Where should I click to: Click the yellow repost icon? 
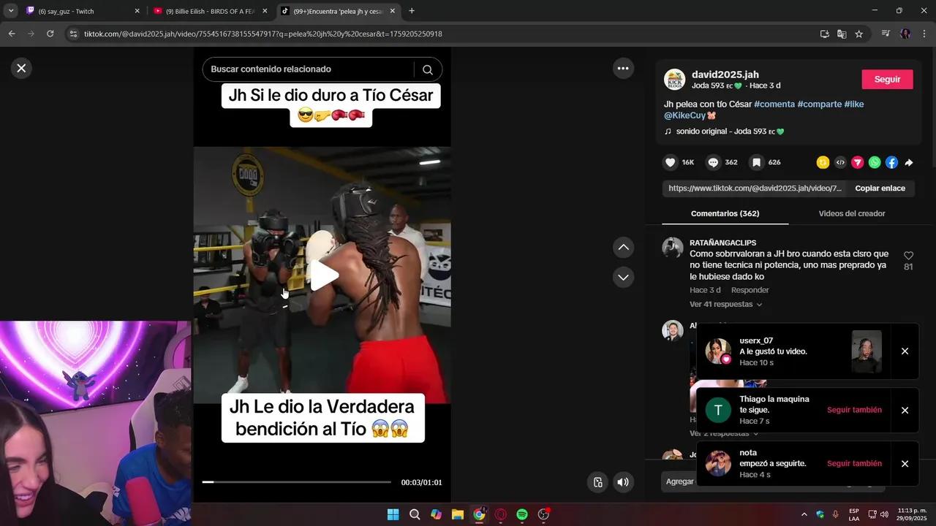tap(823, 163)
